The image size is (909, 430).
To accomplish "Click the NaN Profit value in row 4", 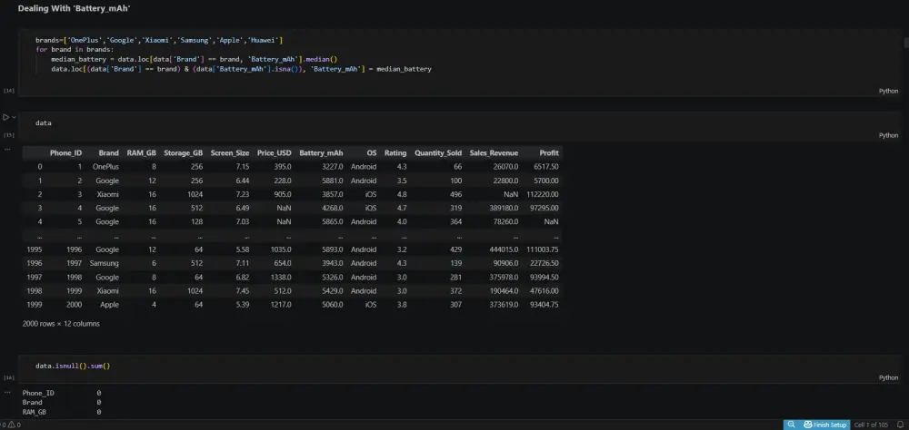I will pos(552,221).
